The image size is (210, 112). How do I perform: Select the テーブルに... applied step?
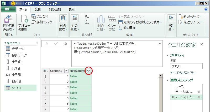[x=186, y=92]
